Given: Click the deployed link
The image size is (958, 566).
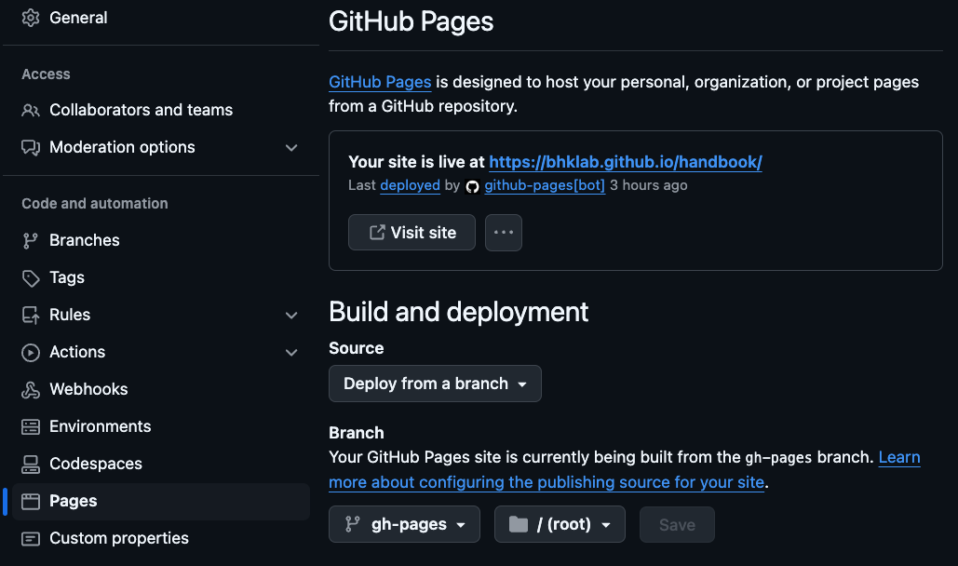Looking at the screenshot, I should (410, 185).
